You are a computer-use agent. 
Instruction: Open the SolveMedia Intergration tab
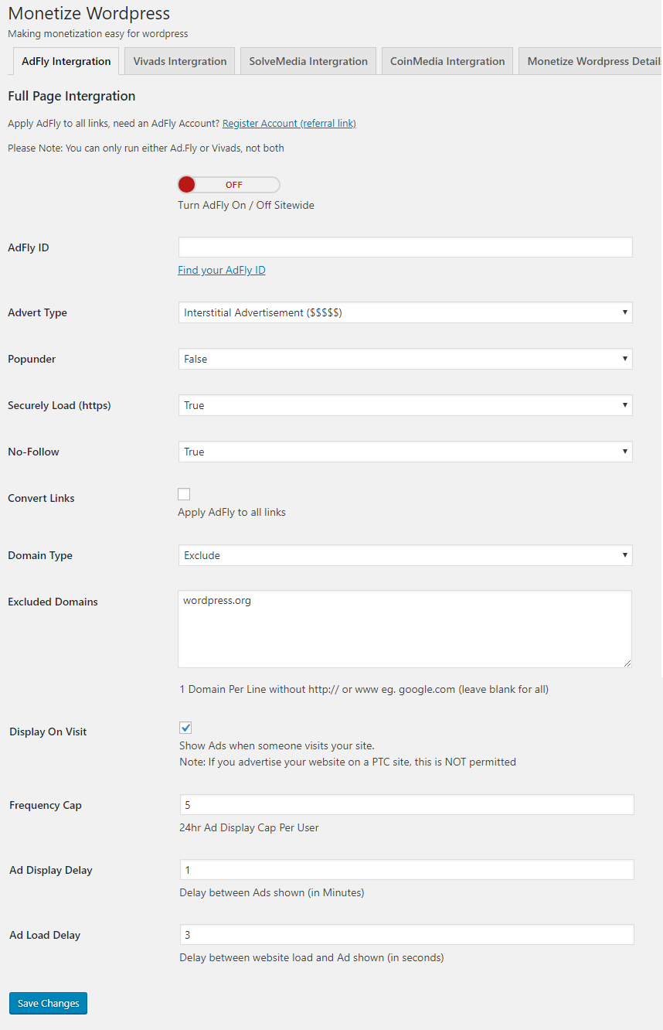tap(308, 61)
